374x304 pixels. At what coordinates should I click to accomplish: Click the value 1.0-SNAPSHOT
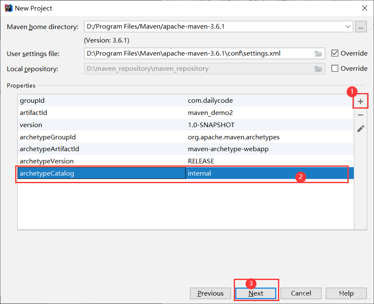click(211, 125)
